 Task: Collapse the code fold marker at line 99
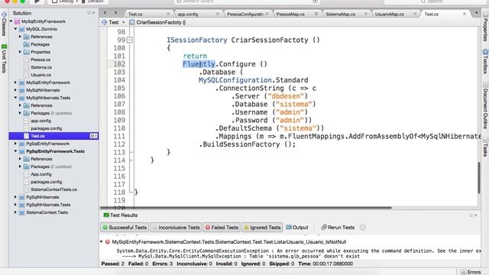tap(129, 40)
